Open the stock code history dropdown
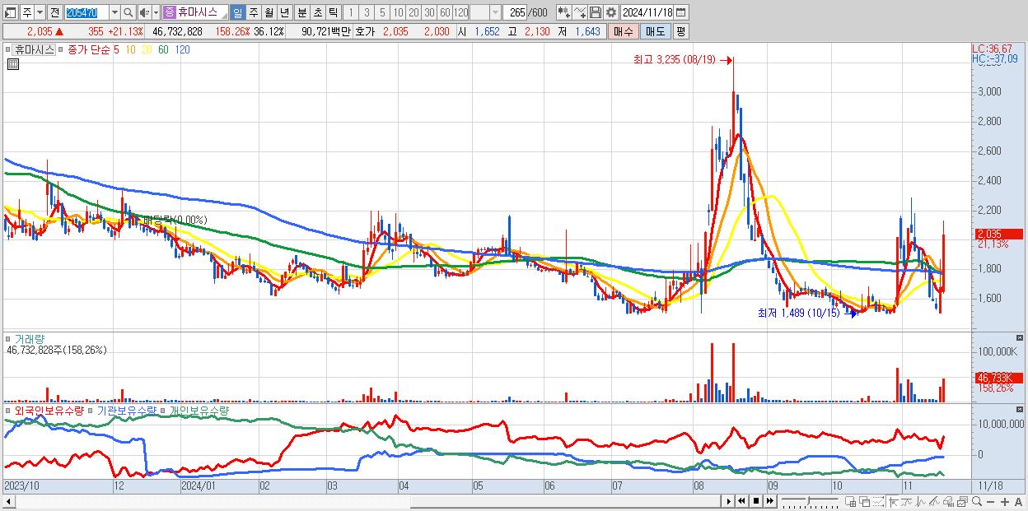 114,12
